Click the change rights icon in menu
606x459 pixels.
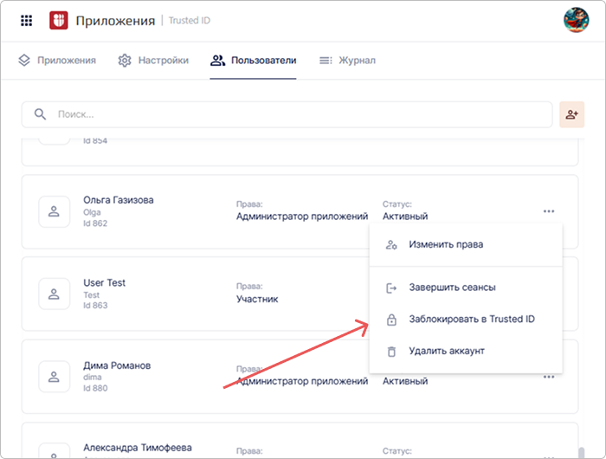coord(391,244)
